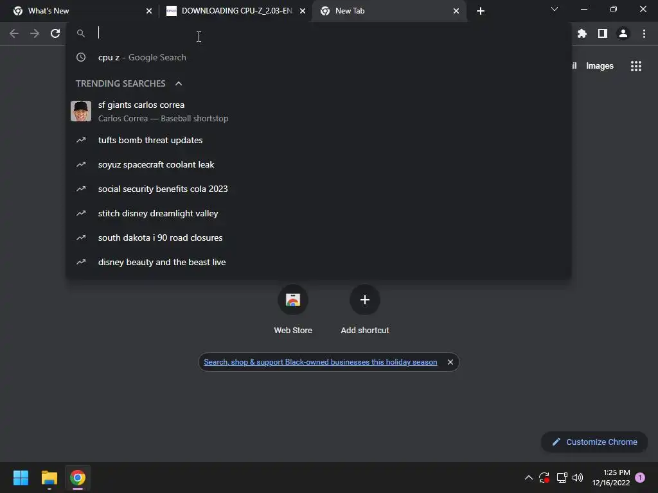Click the Images link

(x=600, y=66)
